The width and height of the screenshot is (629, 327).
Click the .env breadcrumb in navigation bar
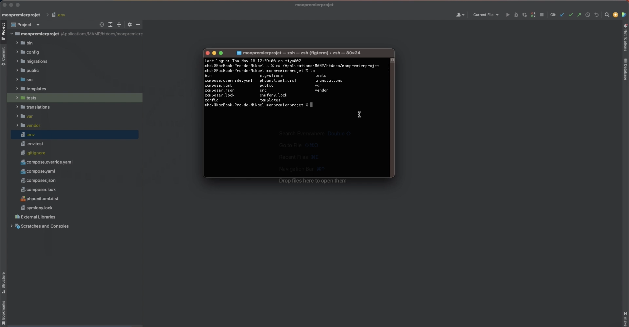tap(59, 15)
